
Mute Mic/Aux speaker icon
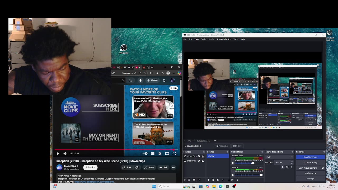point(233,175)
